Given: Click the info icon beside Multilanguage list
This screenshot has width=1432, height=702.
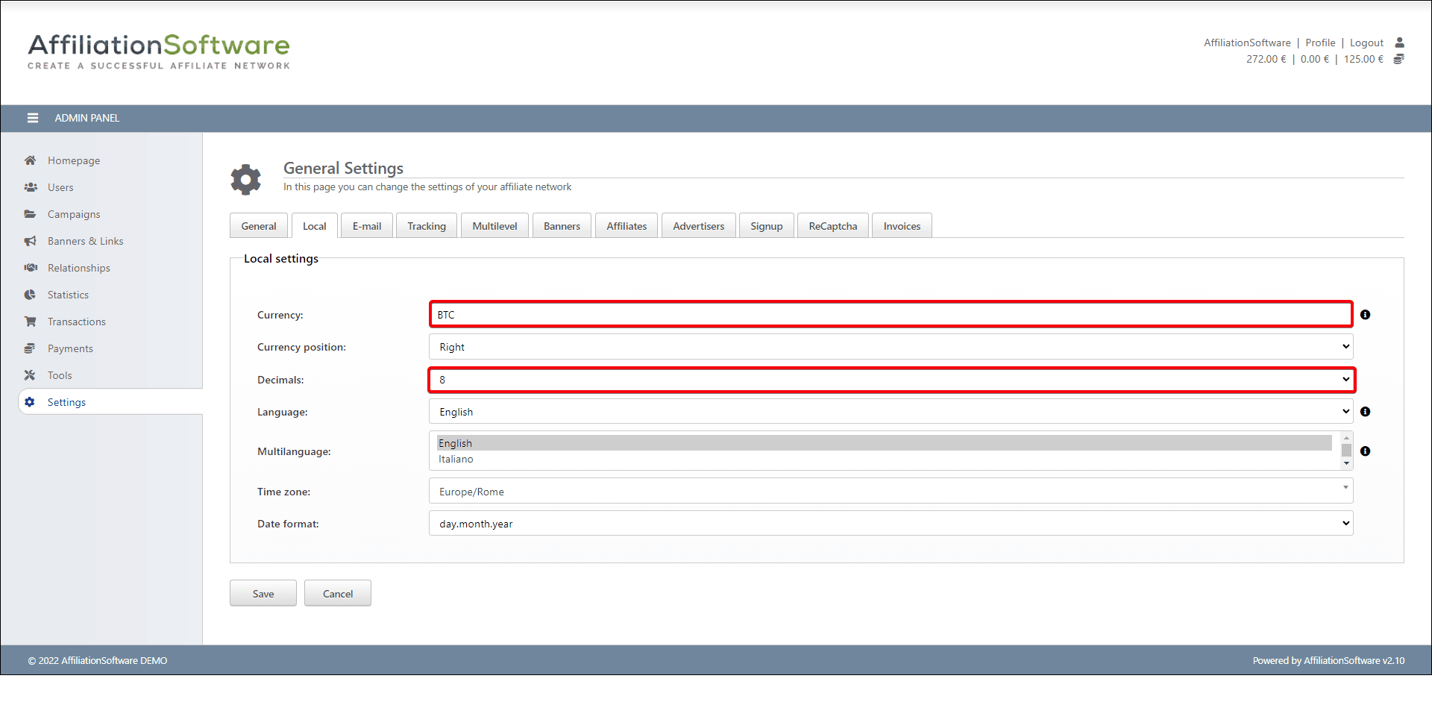Looking at the screenshot, I should (1365, 451).
